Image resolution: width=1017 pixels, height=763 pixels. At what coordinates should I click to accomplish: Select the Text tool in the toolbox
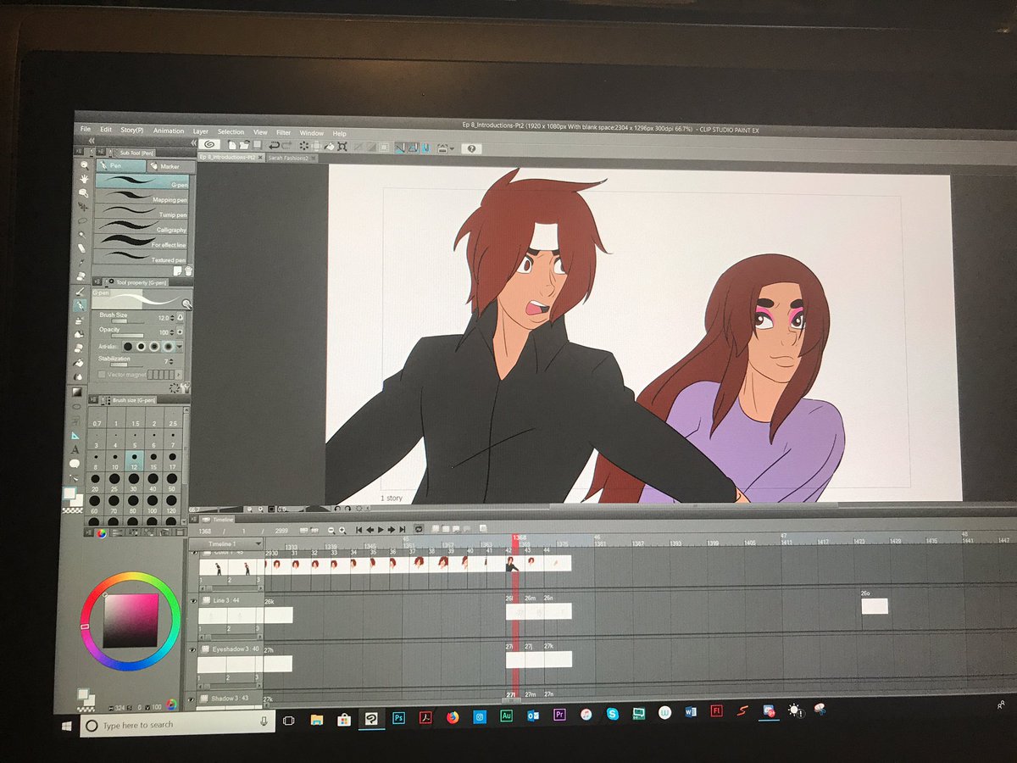pos(75,448)
